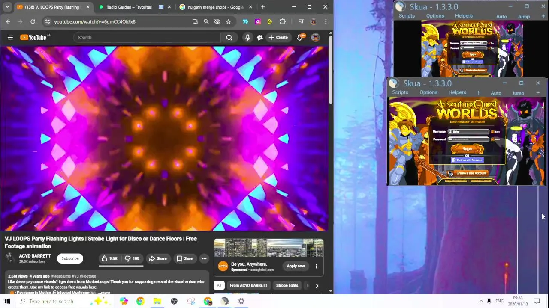Click Auto in front Skua window
This screenshot has height=308, width=549.
[496, 93]
